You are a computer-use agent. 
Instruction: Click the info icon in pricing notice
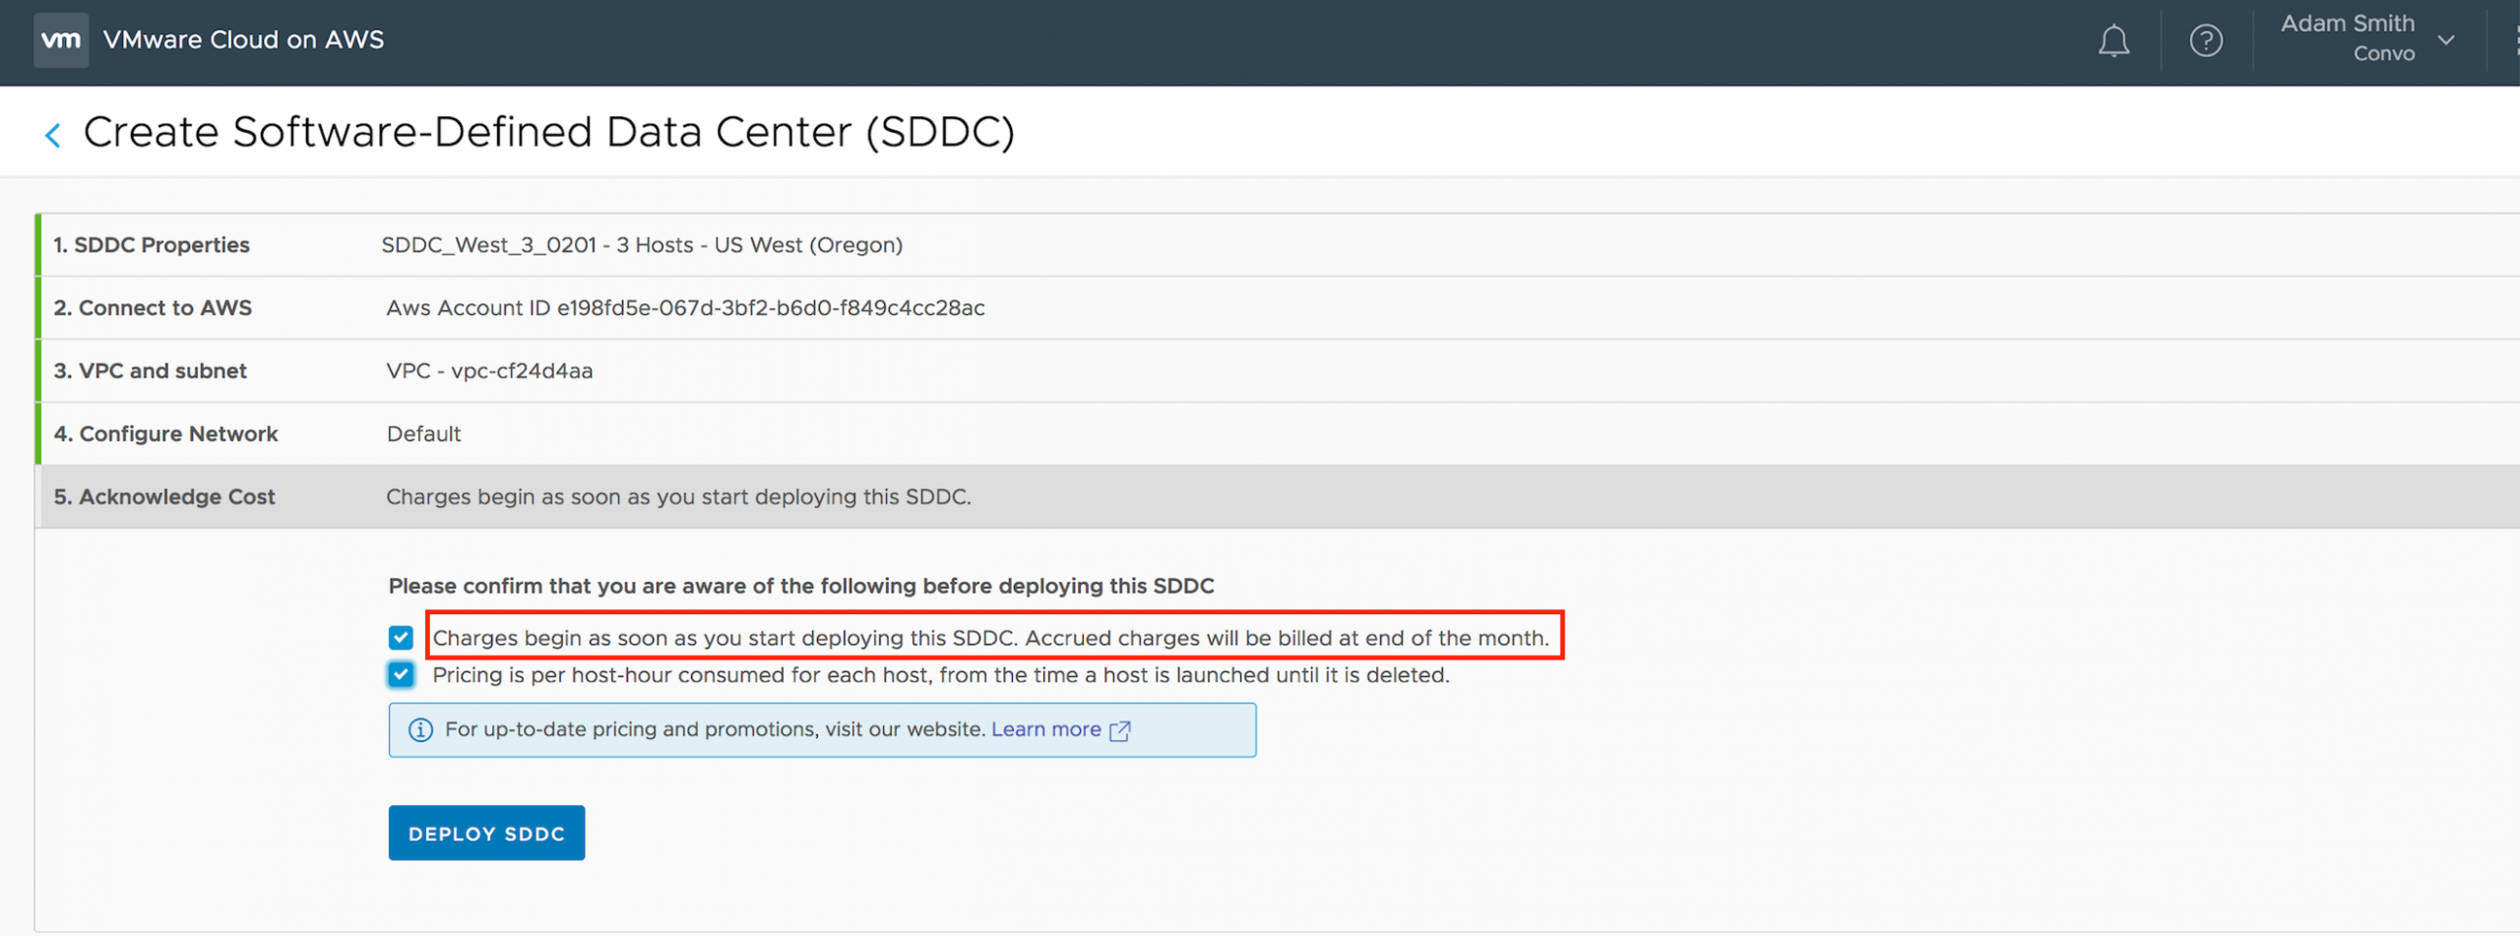coord(420,730)
